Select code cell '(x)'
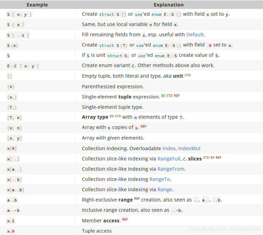The image size is (263, 235). pyautogui.click(x=11, y=87)
